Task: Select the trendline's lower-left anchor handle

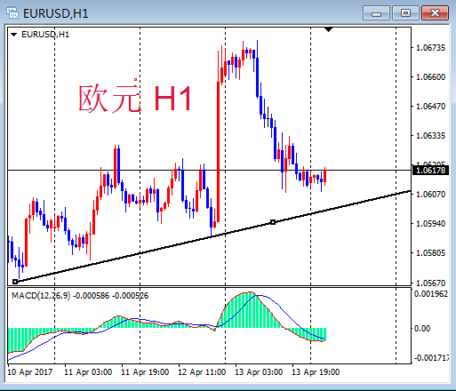Action: [x=15, y=282]
